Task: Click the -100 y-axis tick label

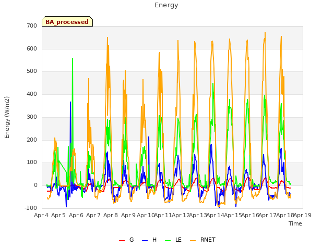Action: (31, 208)
